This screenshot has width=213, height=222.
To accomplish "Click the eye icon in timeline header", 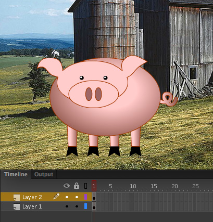I will pos(67,186).
